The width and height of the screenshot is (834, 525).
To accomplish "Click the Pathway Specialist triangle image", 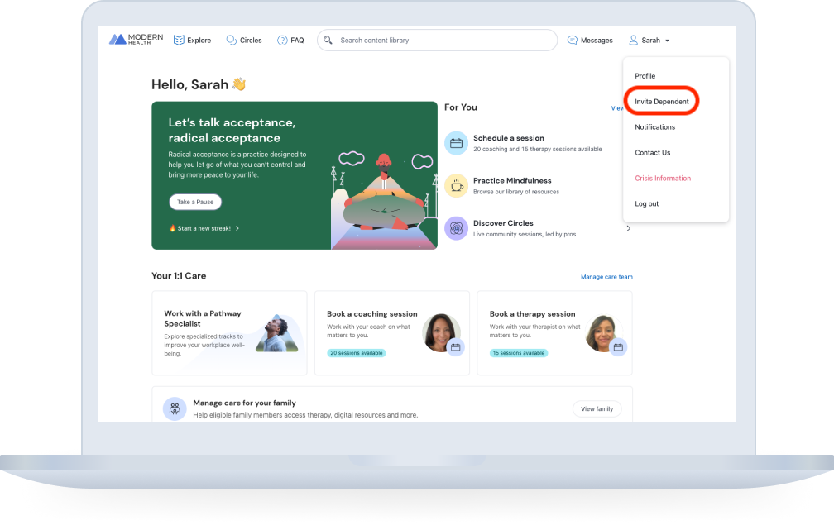I will click(277, 333).
